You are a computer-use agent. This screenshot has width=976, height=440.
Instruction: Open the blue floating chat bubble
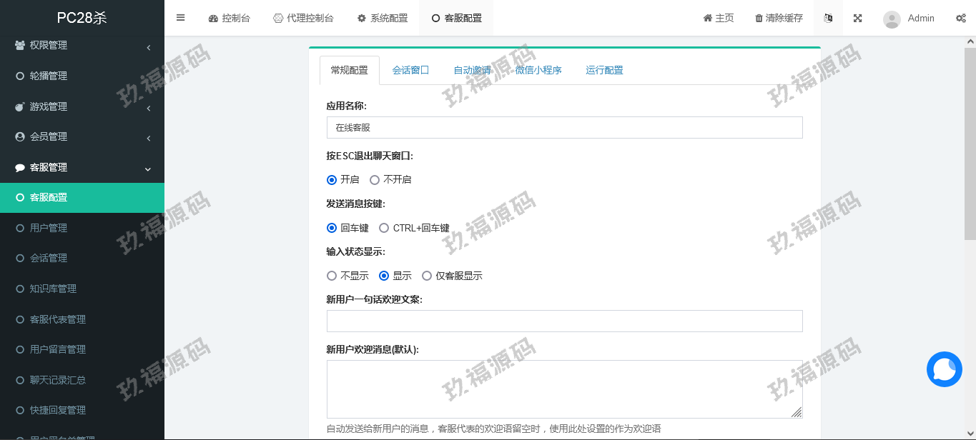pos(944,369)
